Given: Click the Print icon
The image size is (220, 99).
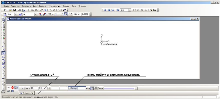Looking at the screenshot, I should pyautogui.click(x=20, y=10).
